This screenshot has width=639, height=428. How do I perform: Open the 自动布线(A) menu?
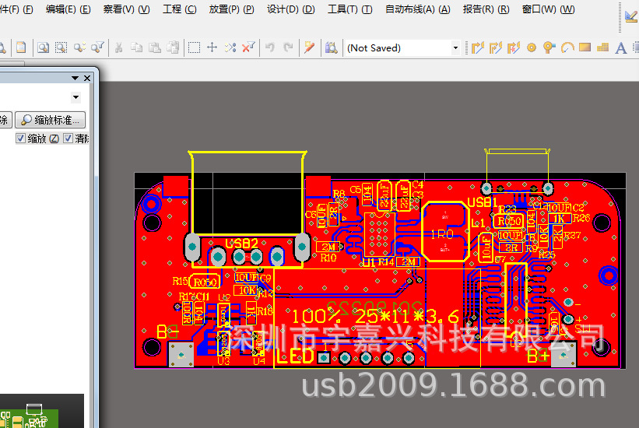[x=418, y=9]
